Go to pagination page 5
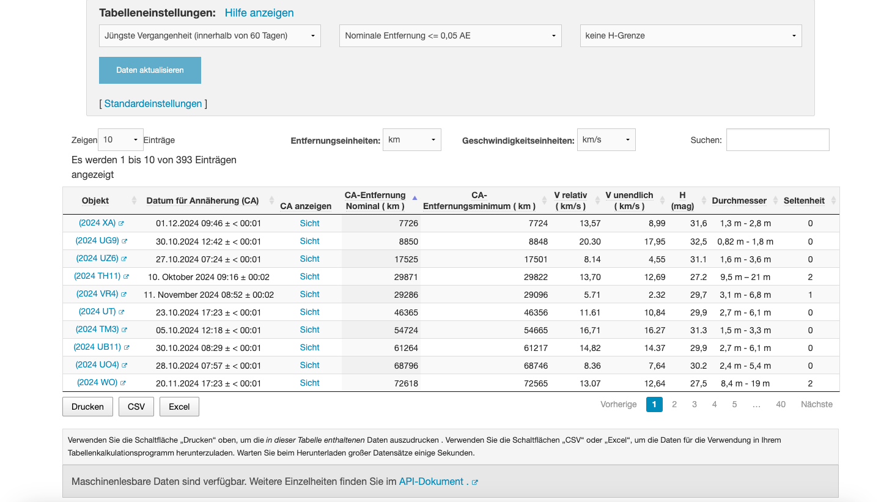The image size is (892, 502). (734, 404)
